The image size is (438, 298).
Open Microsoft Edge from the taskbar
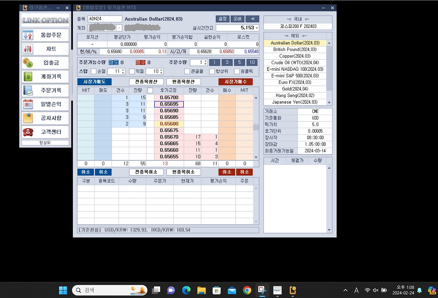pyautogui.click(x=186, y=290)
